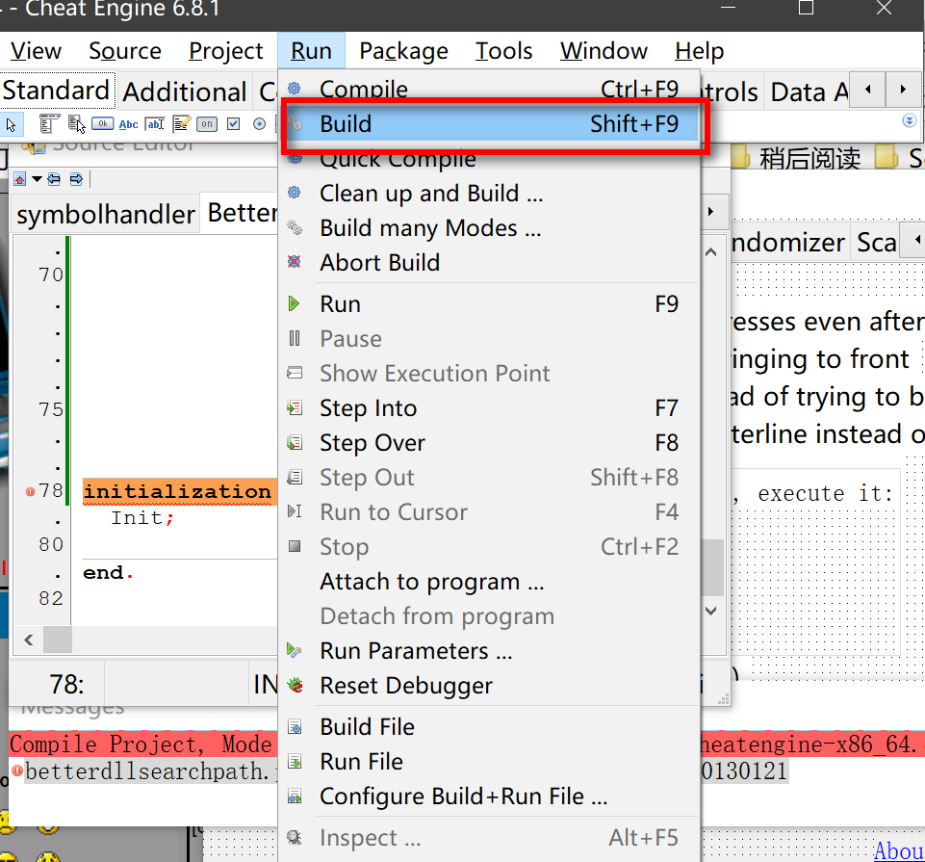Toggle breakpoint at line 78

point(31,491)
